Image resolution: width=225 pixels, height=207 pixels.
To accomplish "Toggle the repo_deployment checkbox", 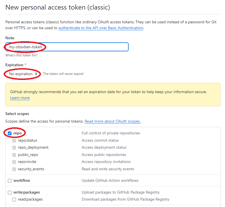I will point(14,148).
